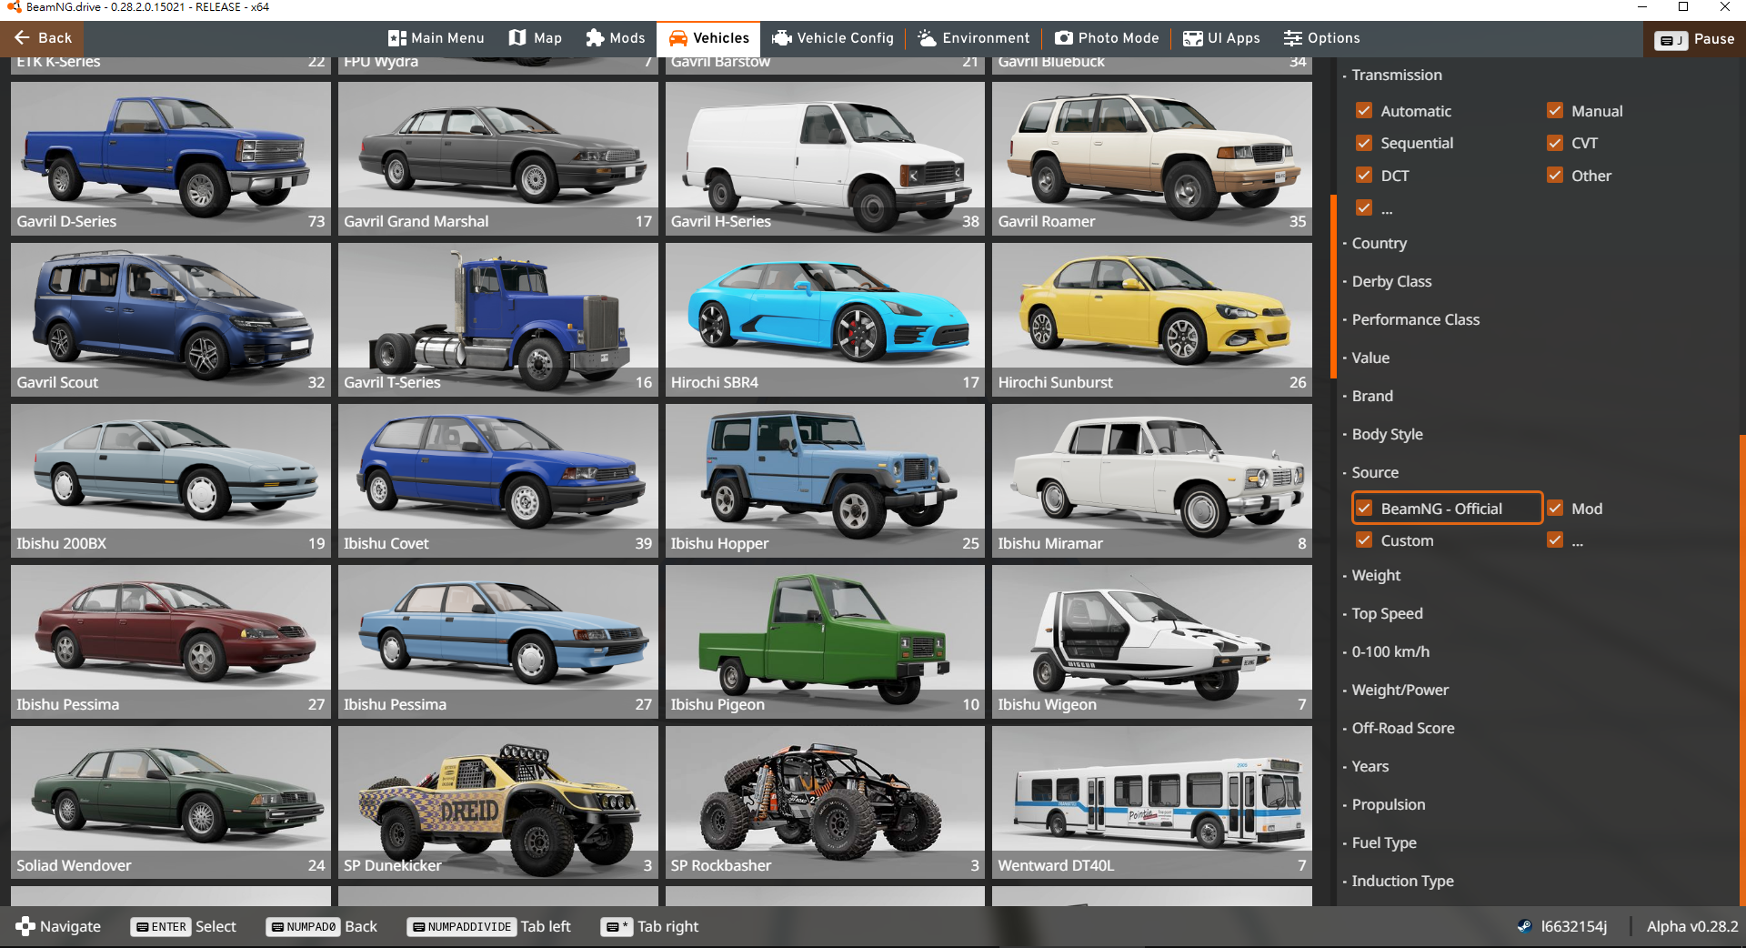This screenshot has width=1746, height=948.
Task: Toggle the Other transmission checkbox
Action: (x=1555, y=176)
